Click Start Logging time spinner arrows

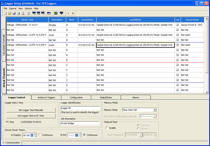point(155,135)
